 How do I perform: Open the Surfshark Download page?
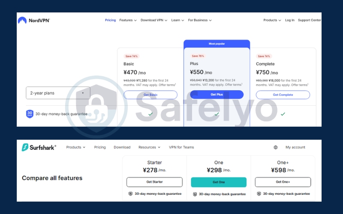coord(122,147)
